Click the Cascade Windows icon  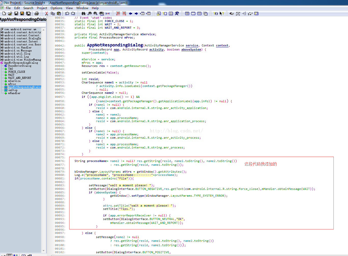point(206,13)
